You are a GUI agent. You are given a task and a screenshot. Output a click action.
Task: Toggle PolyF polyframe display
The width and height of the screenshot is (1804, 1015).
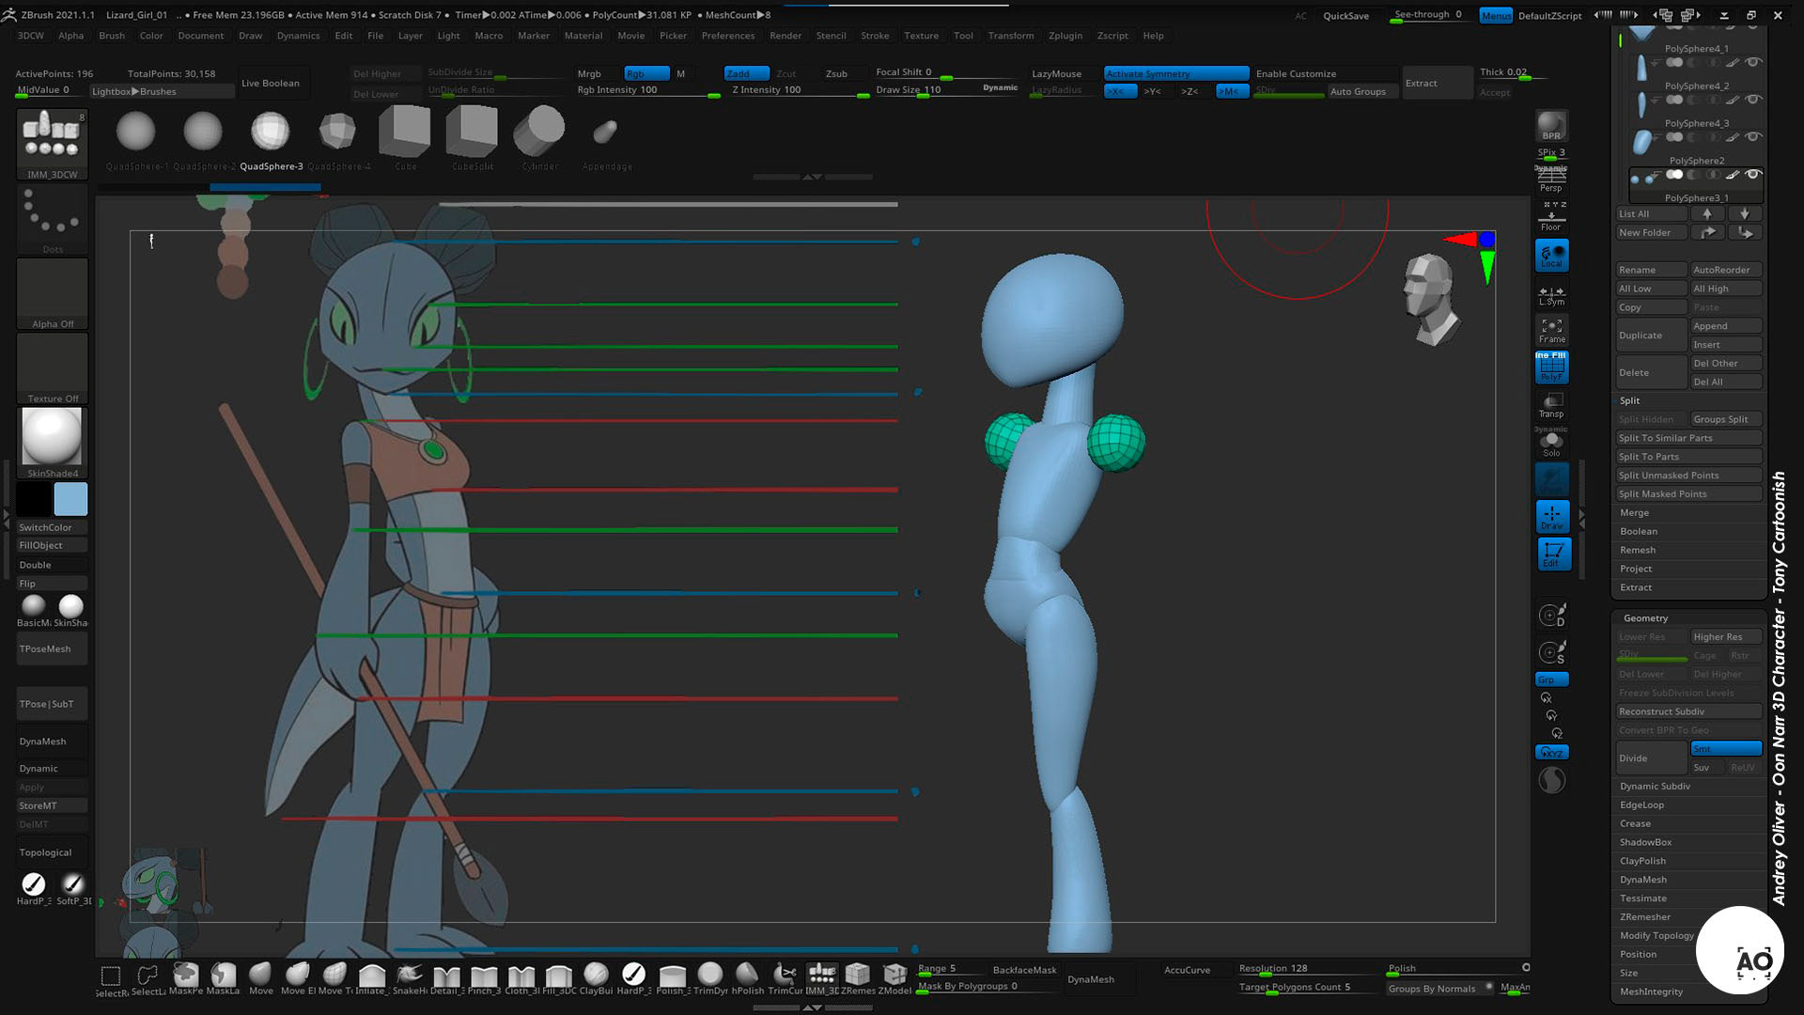(1551, 367)
